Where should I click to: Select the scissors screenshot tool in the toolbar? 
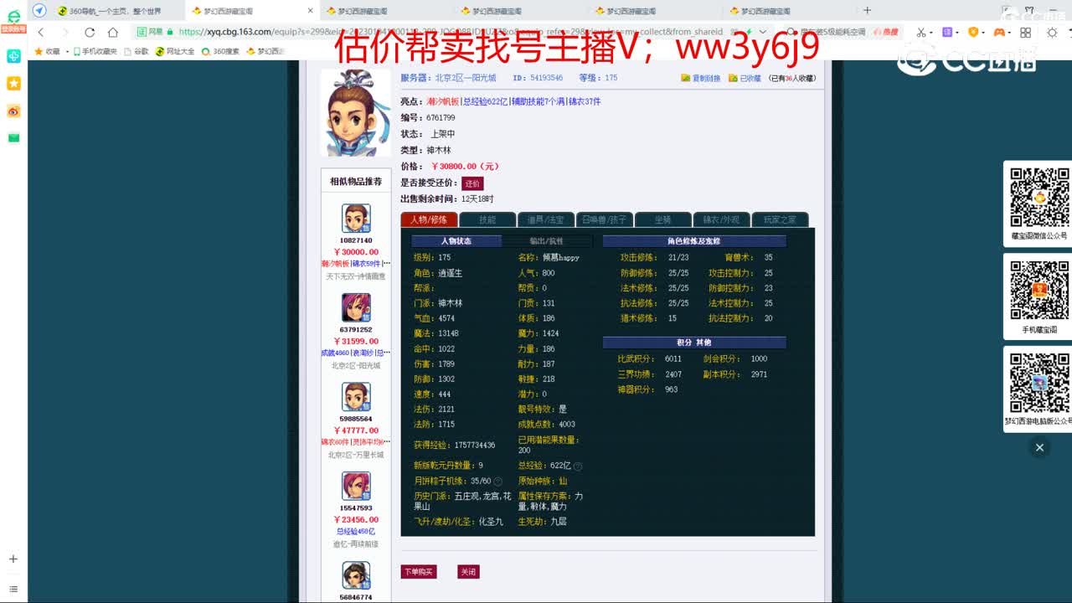click(x=921, y=33)
